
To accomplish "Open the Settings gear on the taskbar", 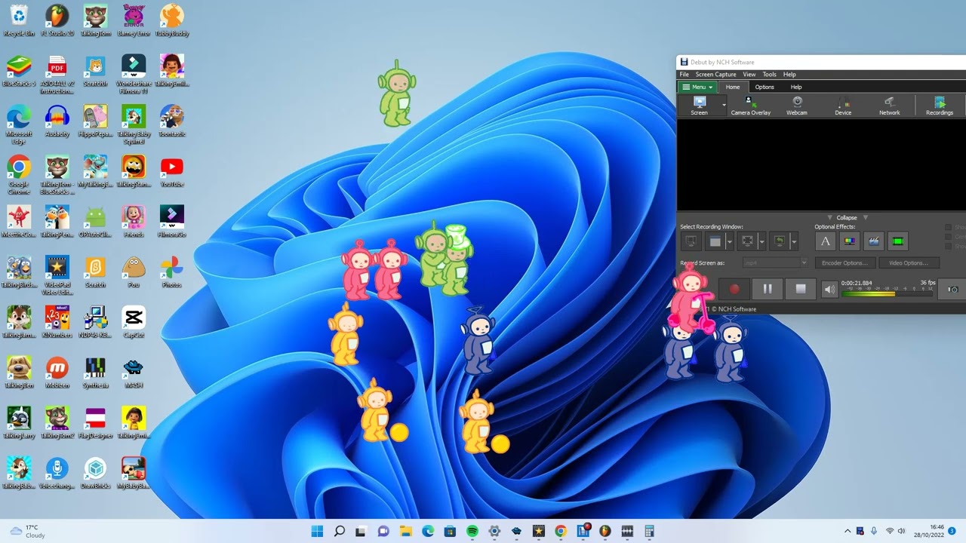I will [494, 531].
